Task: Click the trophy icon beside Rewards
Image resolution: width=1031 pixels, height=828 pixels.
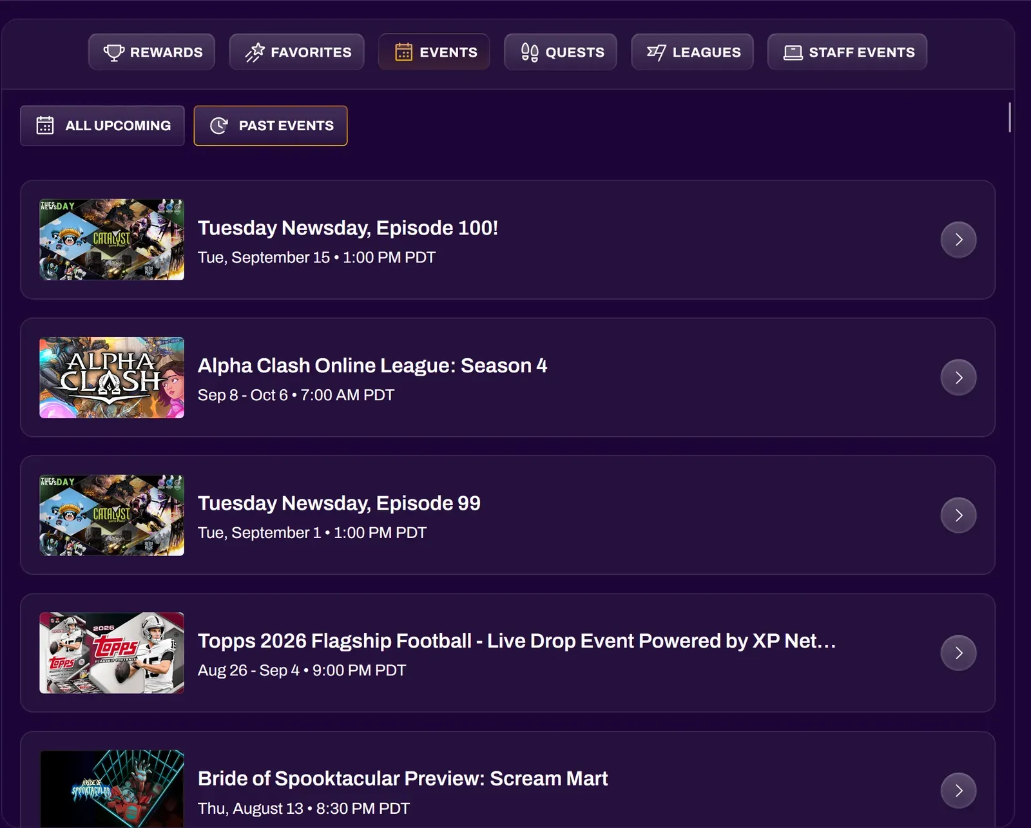Action: tap(114, 52)
